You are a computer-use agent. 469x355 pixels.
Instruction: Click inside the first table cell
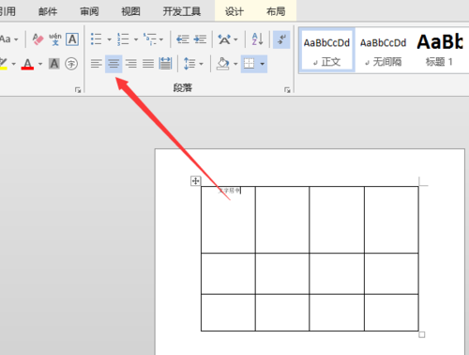pos(228,220)
